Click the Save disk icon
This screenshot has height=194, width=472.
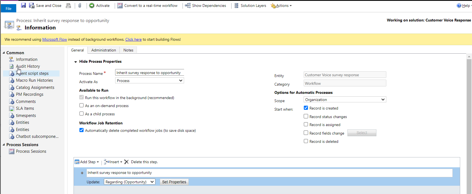pyautogui.click(x=23, y=5)
